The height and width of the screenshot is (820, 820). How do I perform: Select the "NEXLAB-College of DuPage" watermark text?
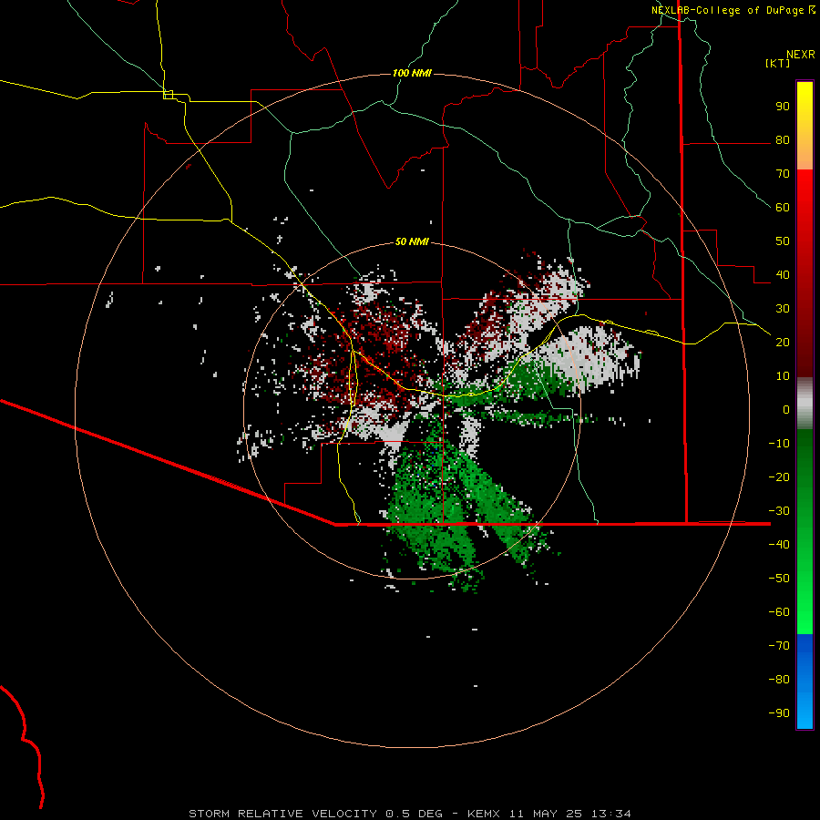pyautogui.click(x=727, y=10)
